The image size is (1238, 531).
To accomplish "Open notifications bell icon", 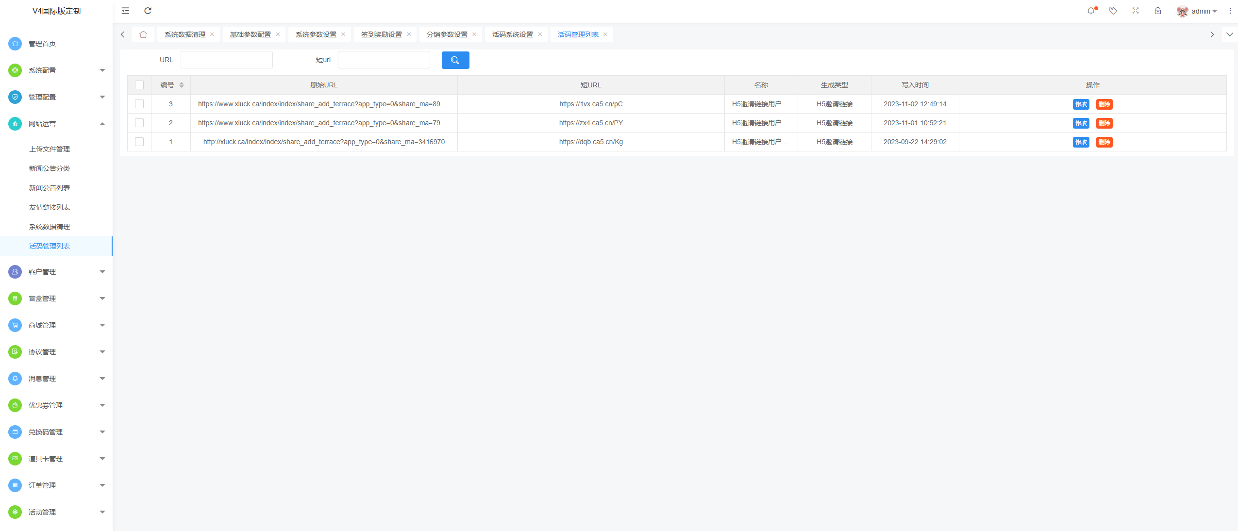I will click(x=1091, y=11).
